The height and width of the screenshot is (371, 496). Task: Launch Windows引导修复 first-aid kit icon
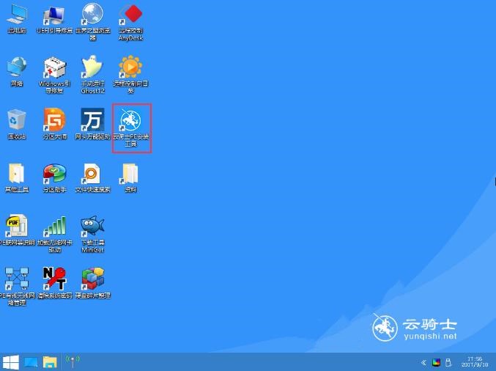click(55, 75)
